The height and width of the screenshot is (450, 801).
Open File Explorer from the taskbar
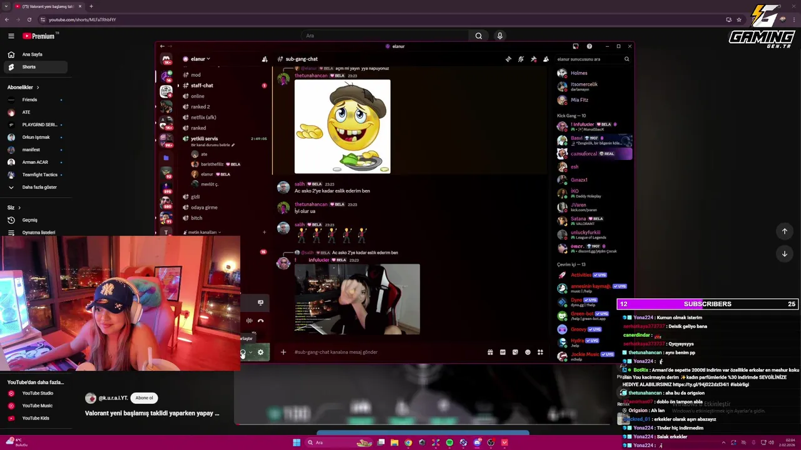pos(394,442)
